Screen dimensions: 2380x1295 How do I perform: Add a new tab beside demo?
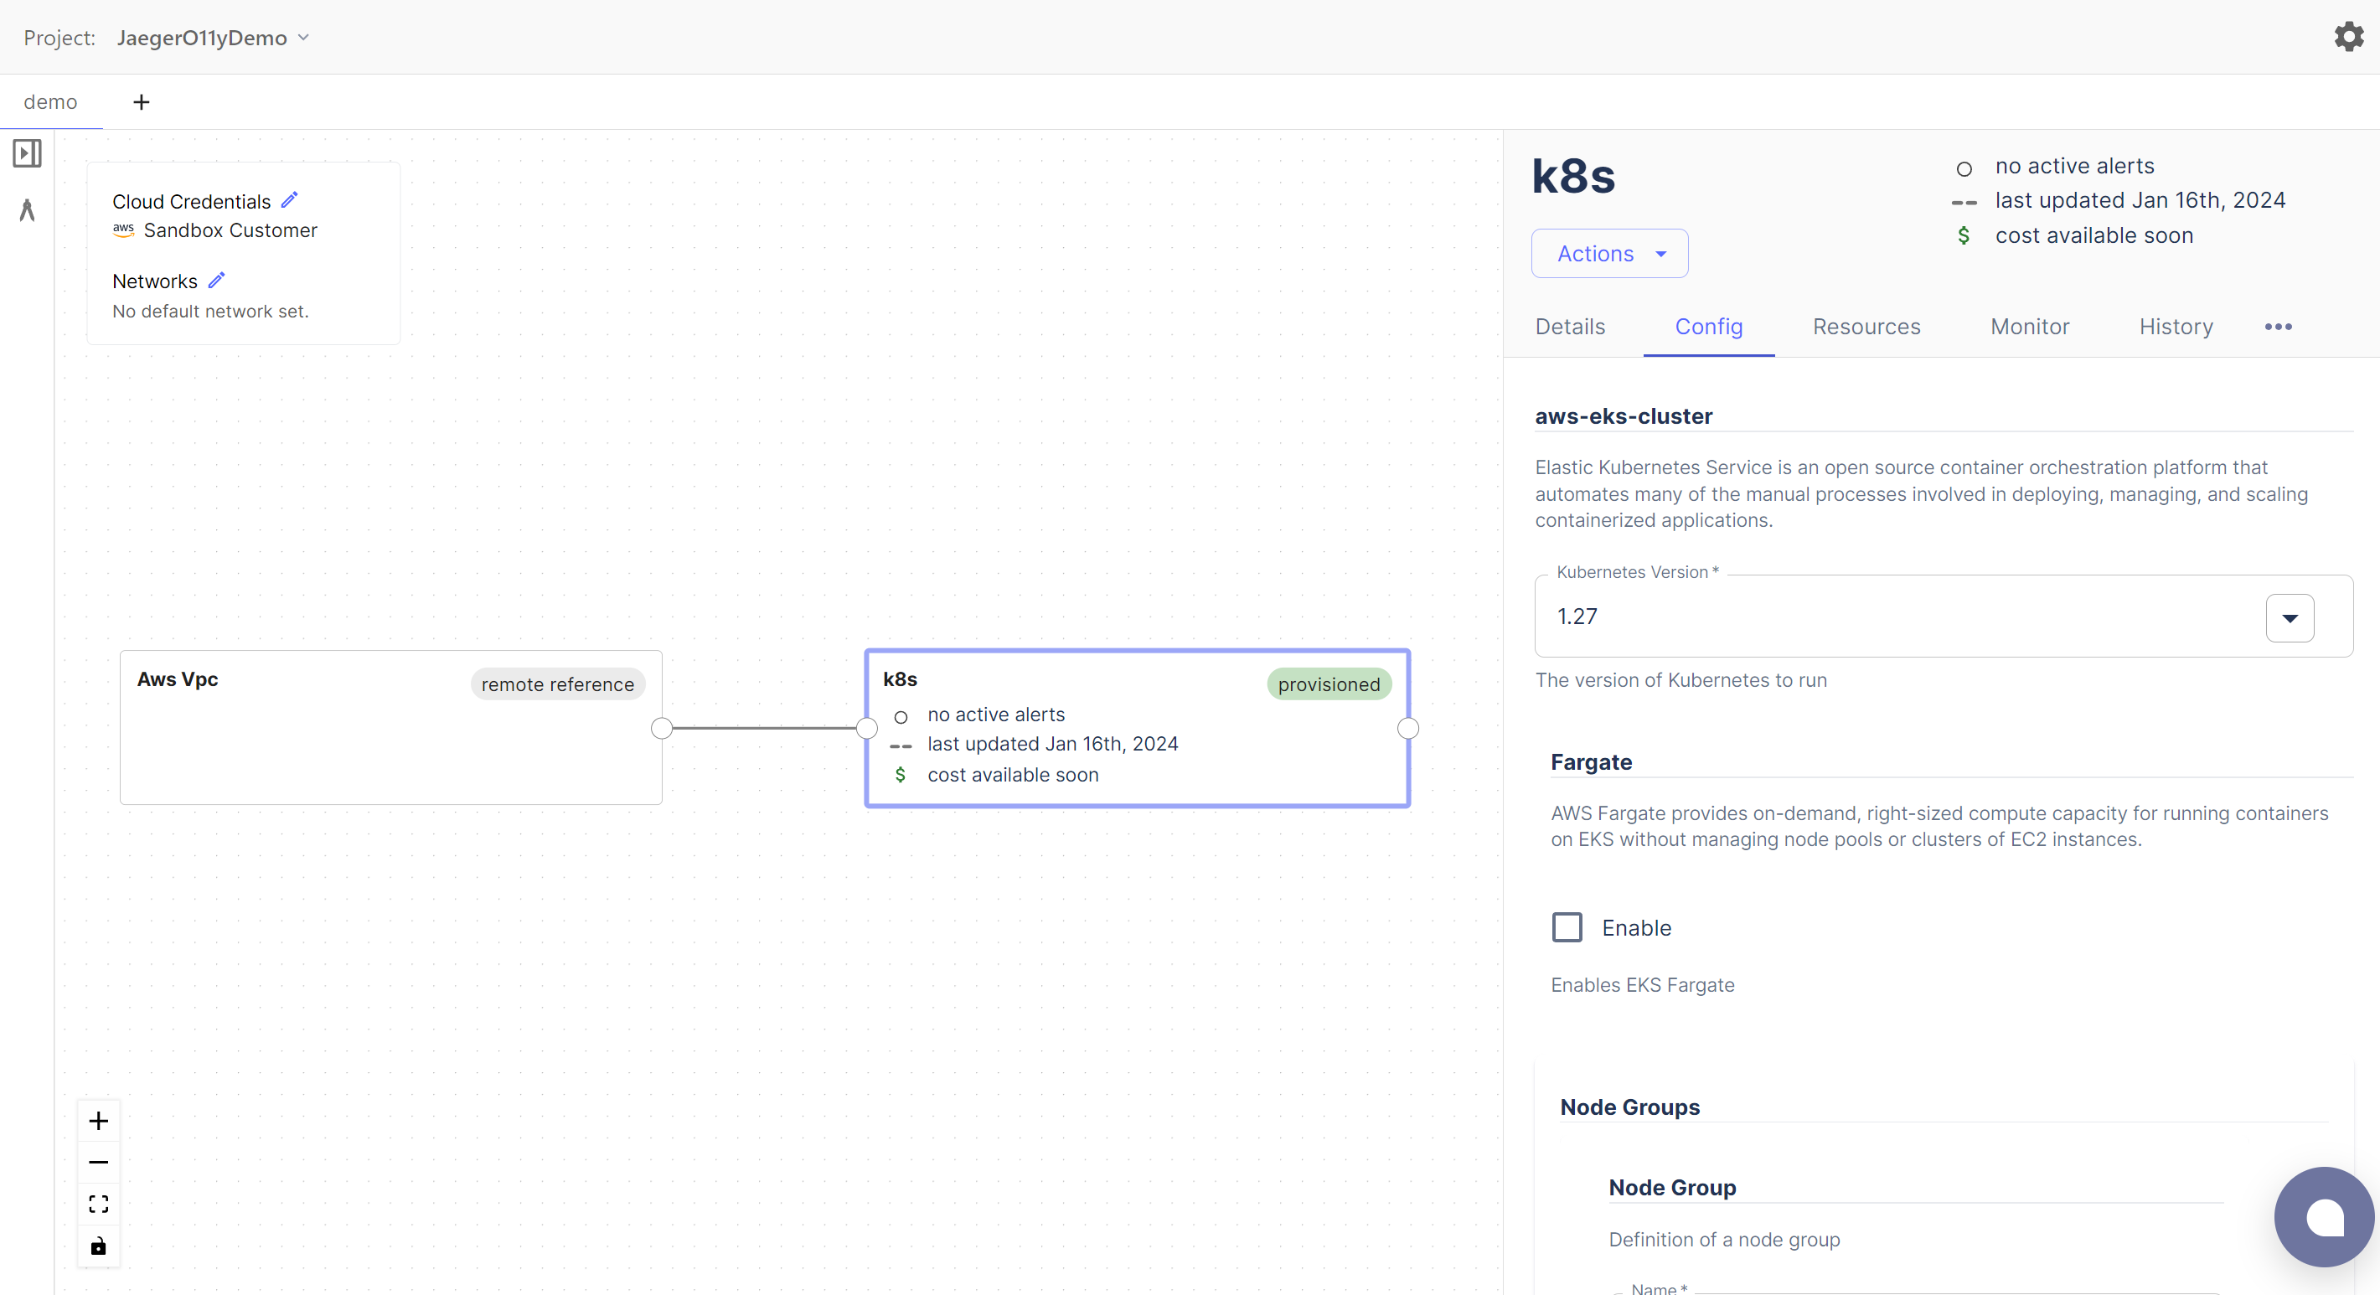point(141,101)
